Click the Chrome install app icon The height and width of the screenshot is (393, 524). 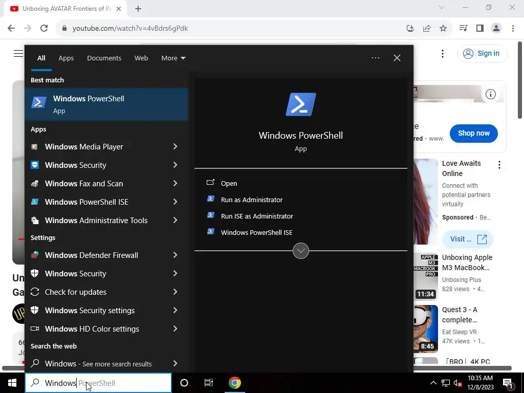[x=410, y=29]
